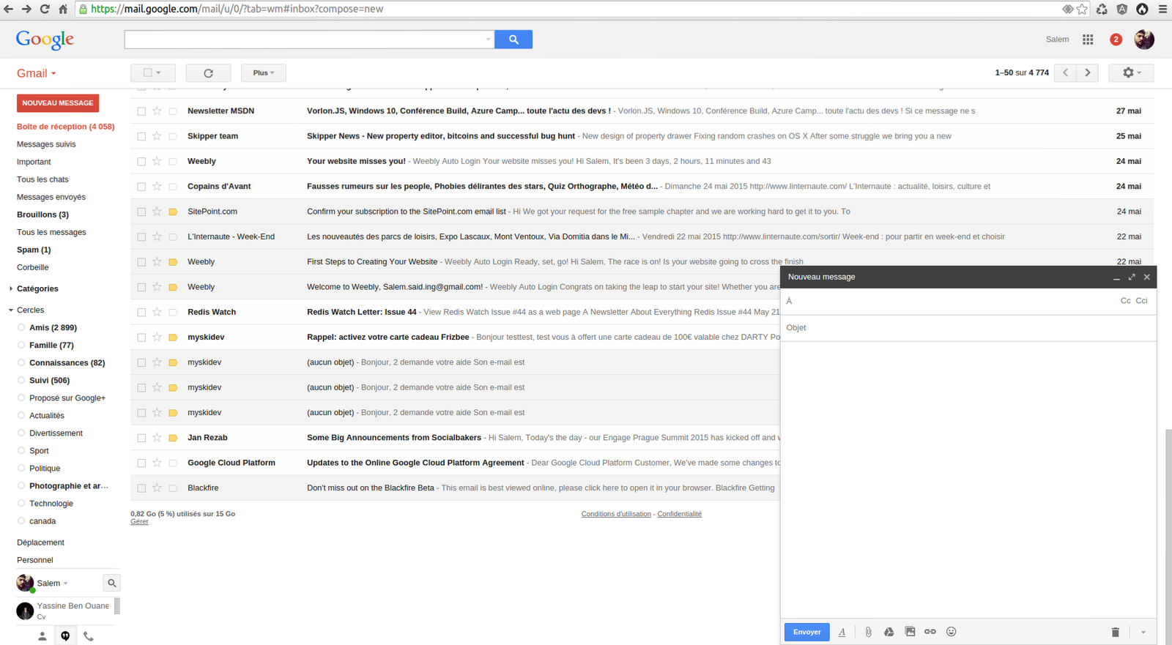This screenshot has width=1172, height=645.
Task: Show advanced search options arrow
Action: coord(489,40)
